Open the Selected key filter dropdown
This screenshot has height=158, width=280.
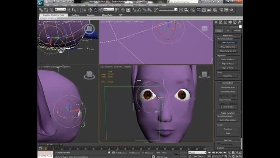point(197,153)
